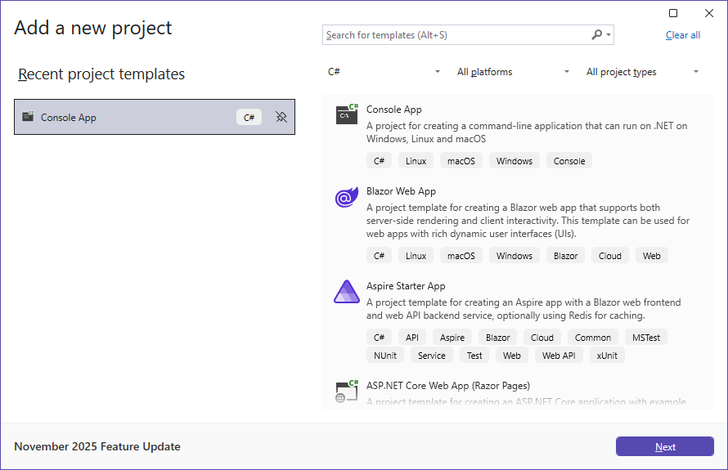Select the Aspire Starter App template title
Screen dimensions: 728x470
(x=406, y=286)
